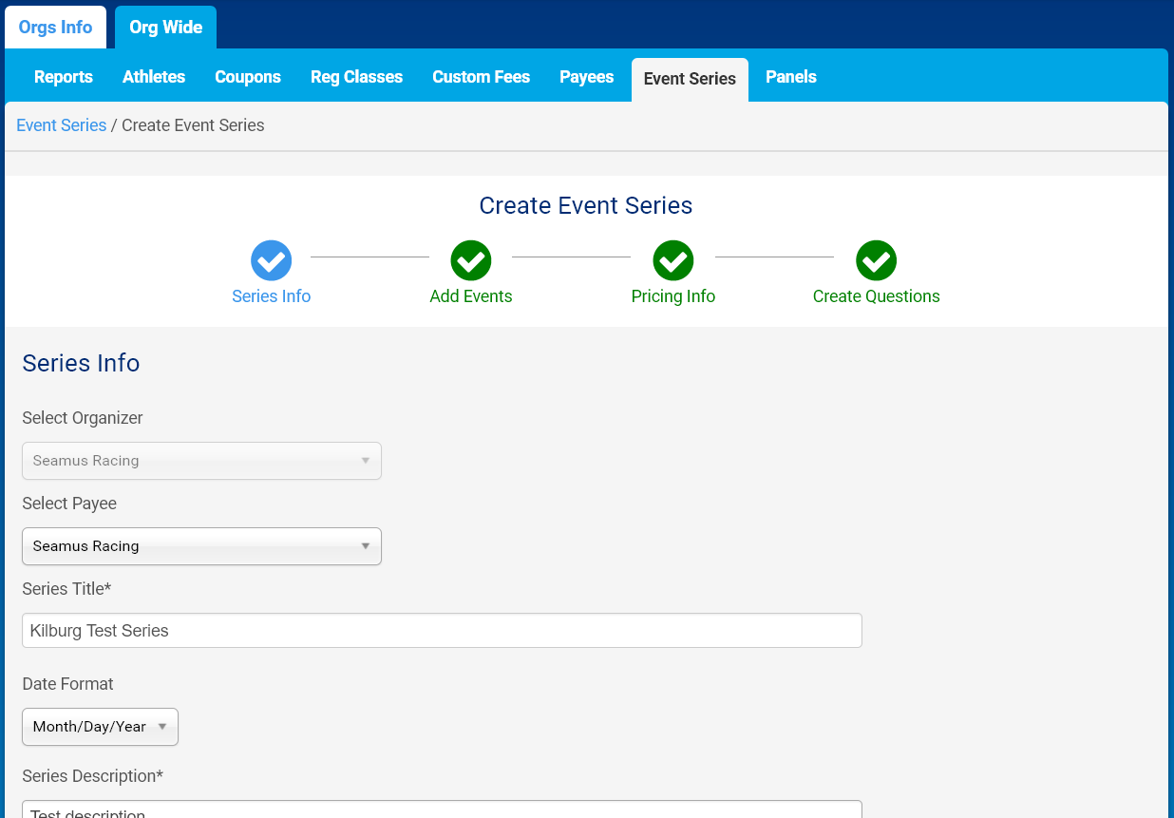Go to the Athletes tab

pos(154,77)
